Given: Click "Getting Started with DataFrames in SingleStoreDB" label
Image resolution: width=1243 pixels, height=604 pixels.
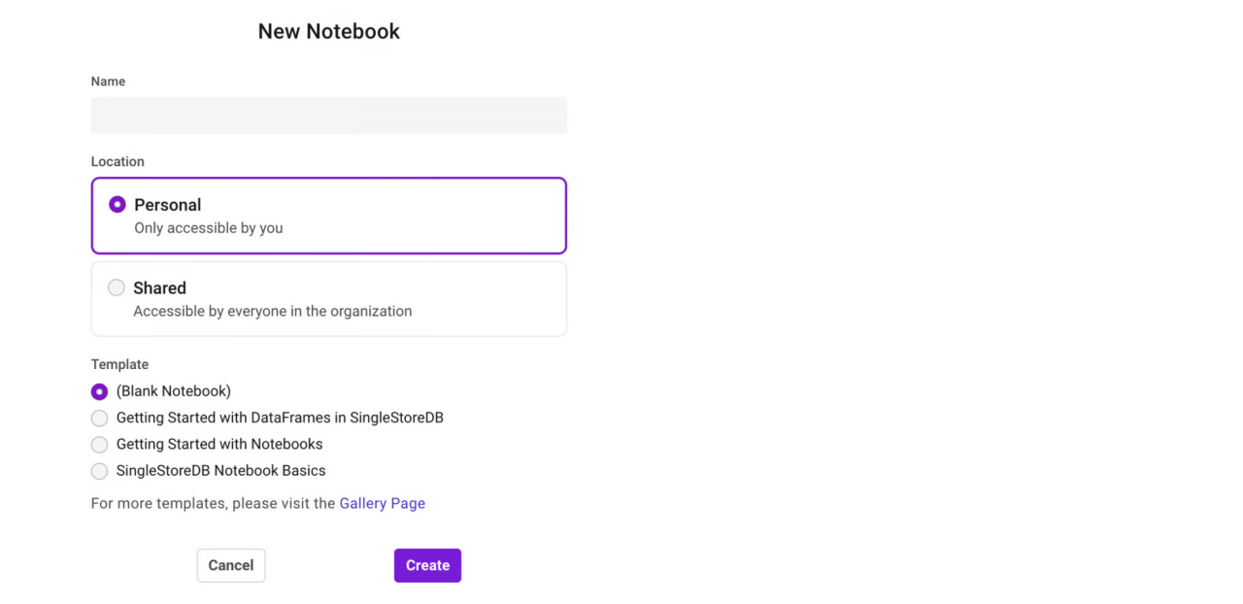Looking at the screenshot, I should pos(280,418).
